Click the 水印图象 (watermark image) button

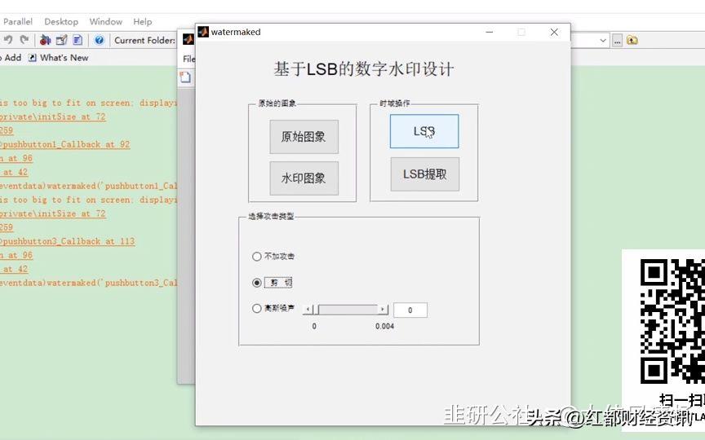(x=304, y=178)
